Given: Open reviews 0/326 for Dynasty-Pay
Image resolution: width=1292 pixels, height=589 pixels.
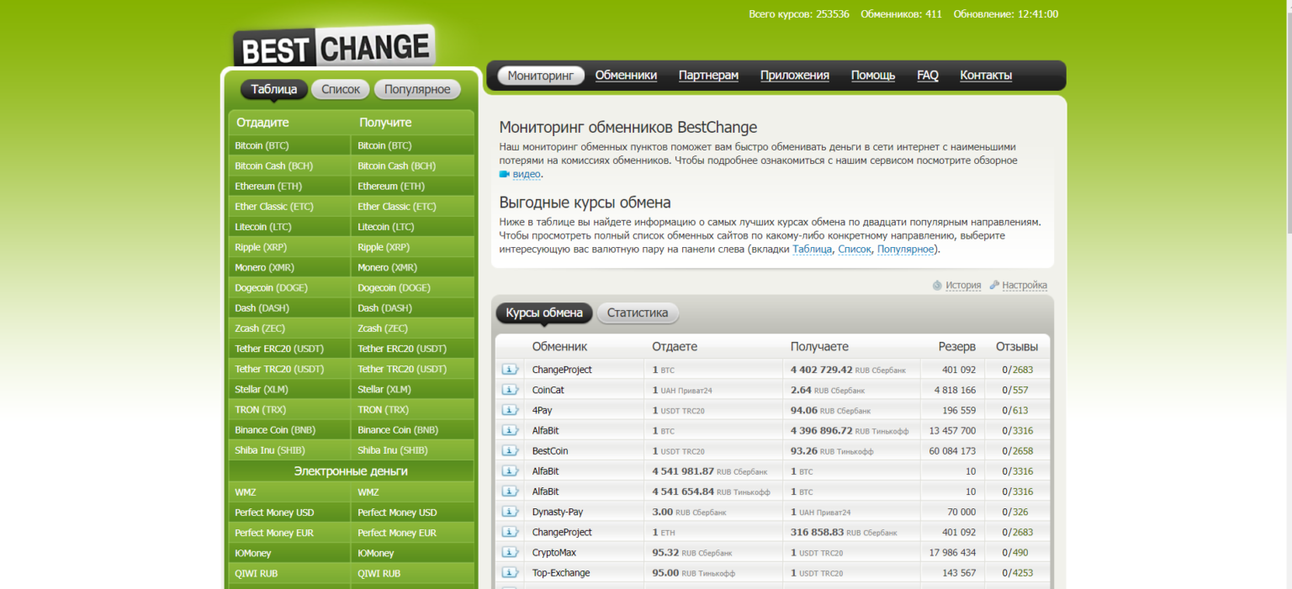Looking at the screenshot, I should tap(1015, 512).
